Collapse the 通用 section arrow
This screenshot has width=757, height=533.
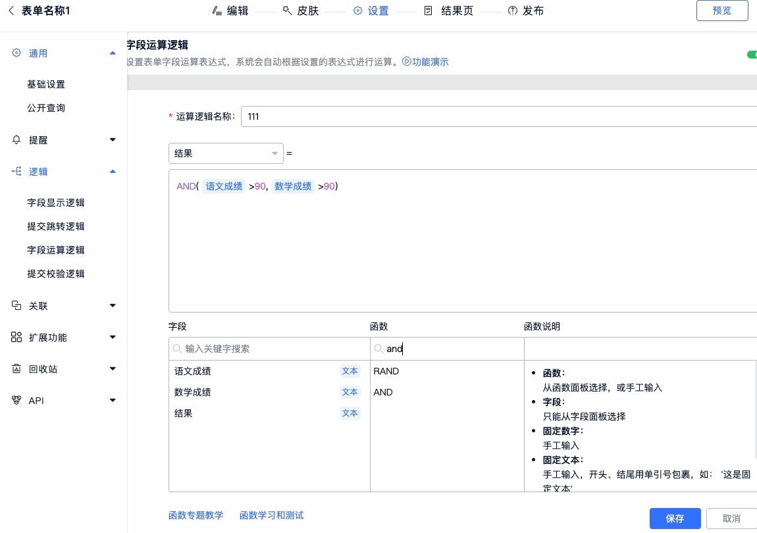coord(113,53)
